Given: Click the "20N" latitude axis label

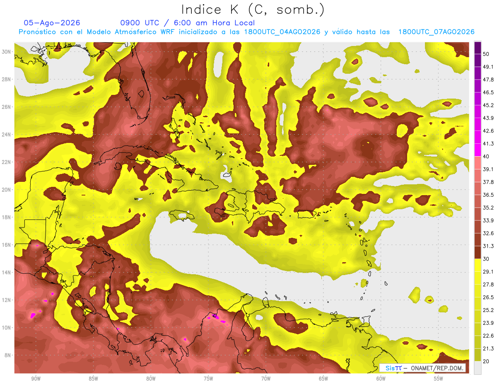Looking at the screenshot, I should click(6, 190).
